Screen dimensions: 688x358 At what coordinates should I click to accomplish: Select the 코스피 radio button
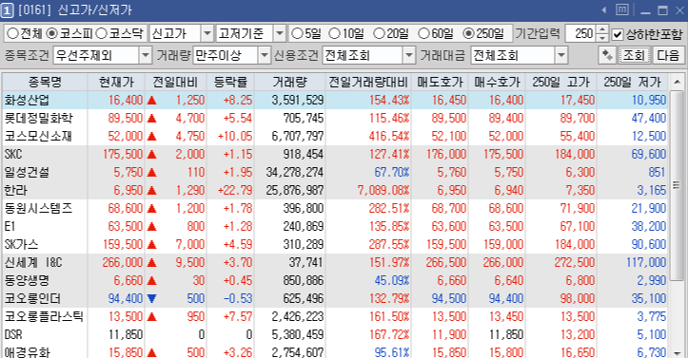51,33
